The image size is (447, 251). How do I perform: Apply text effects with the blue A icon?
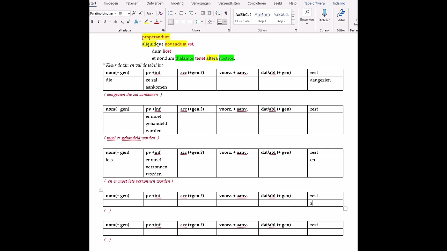point(136,22)
